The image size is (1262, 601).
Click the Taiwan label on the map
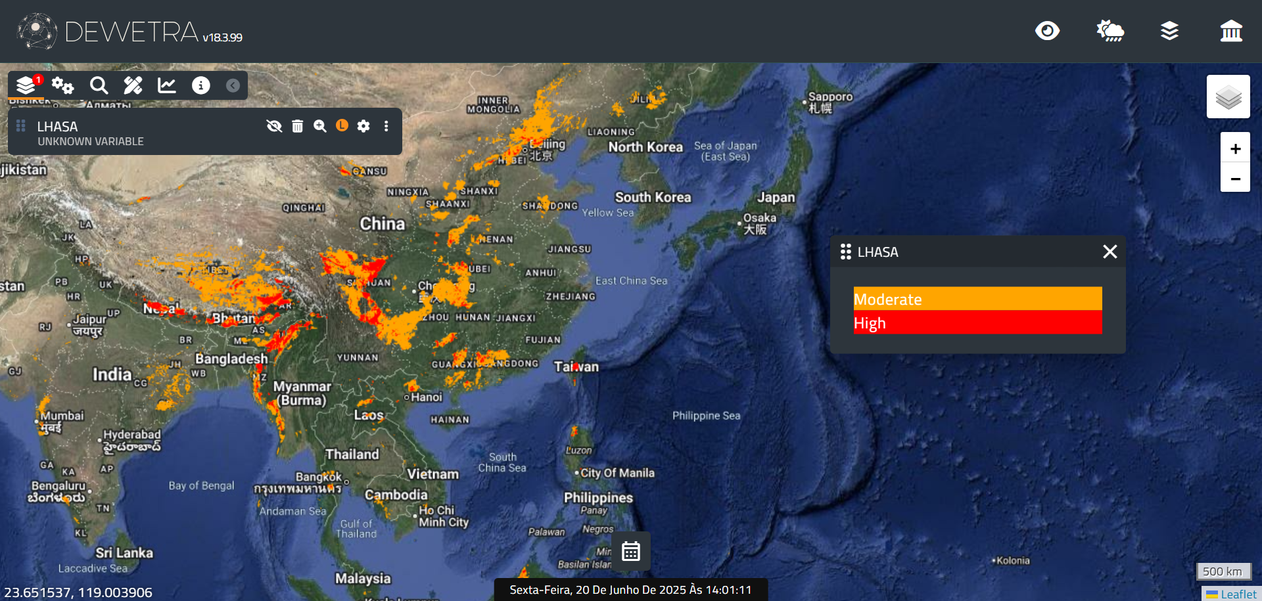(x=576, y=367)
